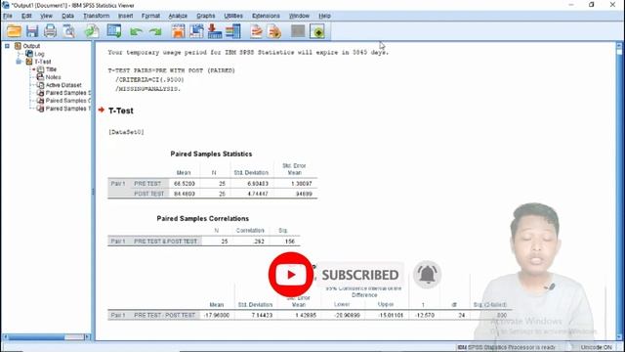Click the Select Last Output toolbar icon
Viewport: 625px width, 352px height.
pos(256,31)
